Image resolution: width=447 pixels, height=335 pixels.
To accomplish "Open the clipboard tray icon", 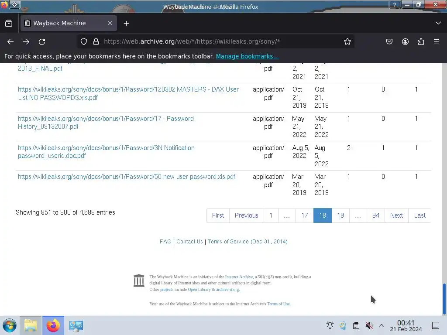I will point(356,325).
